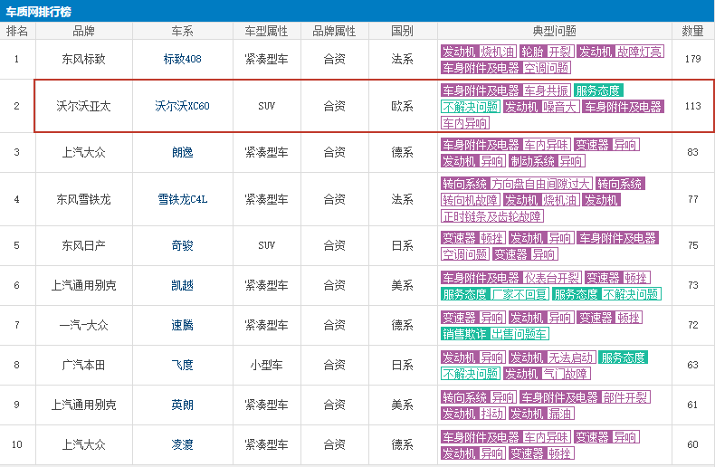Click the 数量 column header
The width and height of the screenshot is (715, 467).
(692, 31)
